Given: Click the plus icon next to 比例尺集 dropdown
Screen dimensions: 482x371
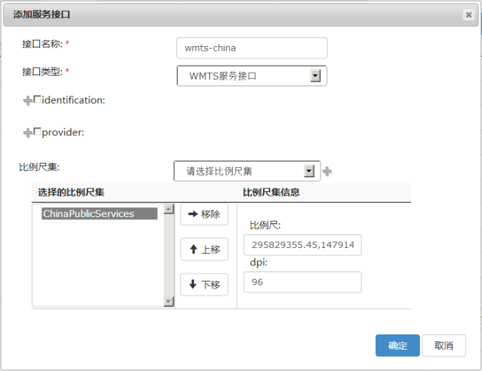Looking at the screenshot, I should point(327,172).
